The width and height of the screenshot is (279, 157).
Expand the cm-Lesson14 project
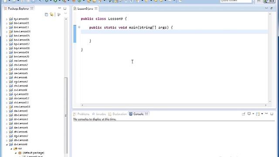7,107
